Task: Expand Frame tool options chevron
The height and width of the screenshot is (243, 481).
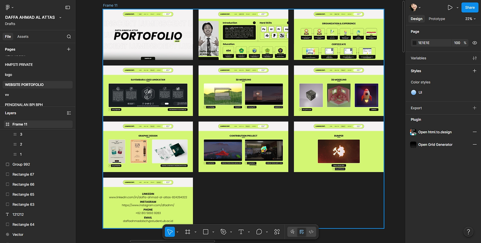Action: pos(195,232)
